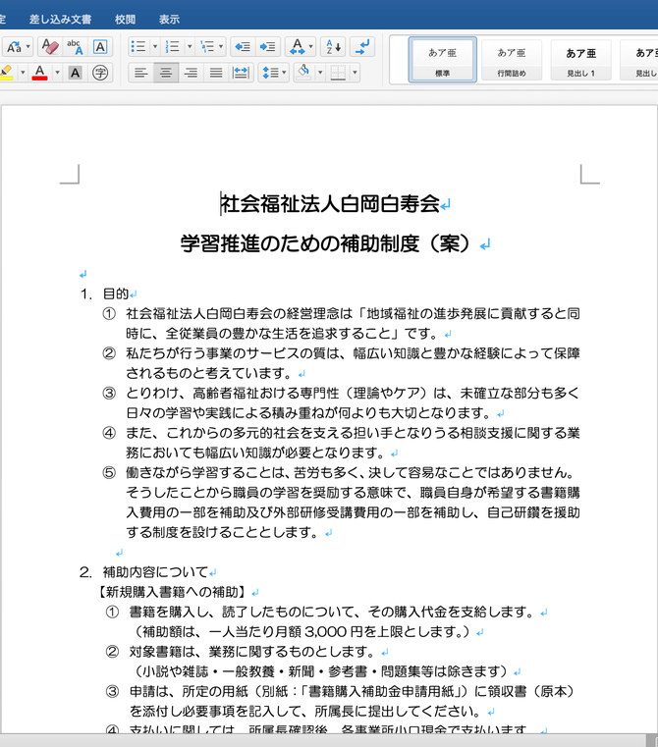This screenshot has width=658, height=747.
Task: Select the 見出し 1 style
Action: coord(580,60)
